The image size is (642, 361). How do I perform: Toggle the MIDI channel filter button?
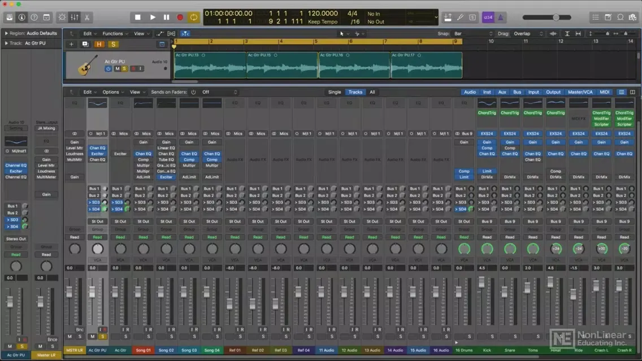tap(604, 92)
